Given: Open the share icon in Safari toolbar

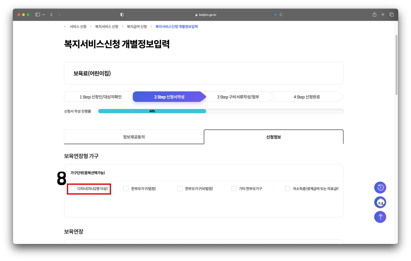Looking at the screenshot, I should 374,14.
